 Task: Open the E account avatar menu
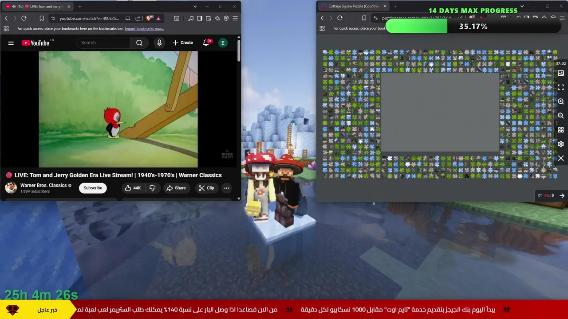pos(223,43)
